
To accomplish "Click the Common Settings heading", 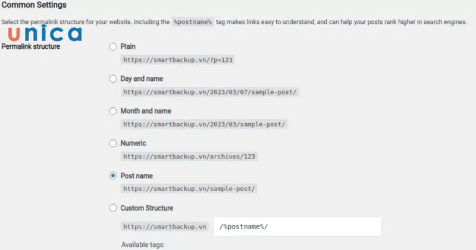I will [x=33, y=5].
